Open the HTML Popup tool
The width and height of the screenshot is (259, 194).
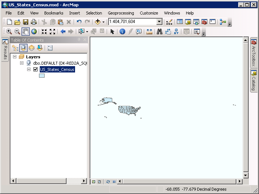(x=139, y=31)
